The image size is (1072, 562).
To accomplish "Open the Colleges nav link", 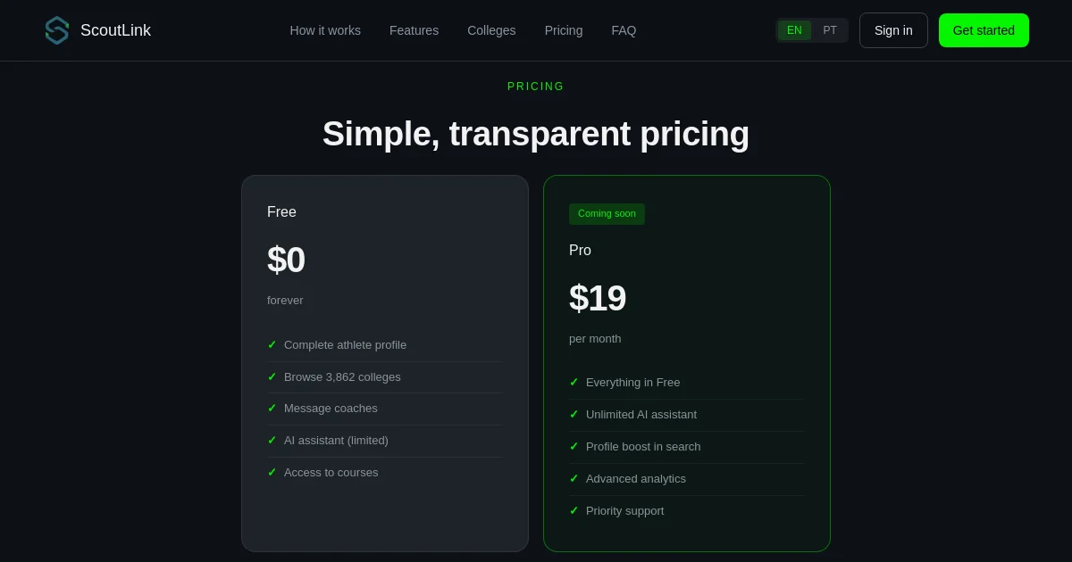I will (491, 30).
